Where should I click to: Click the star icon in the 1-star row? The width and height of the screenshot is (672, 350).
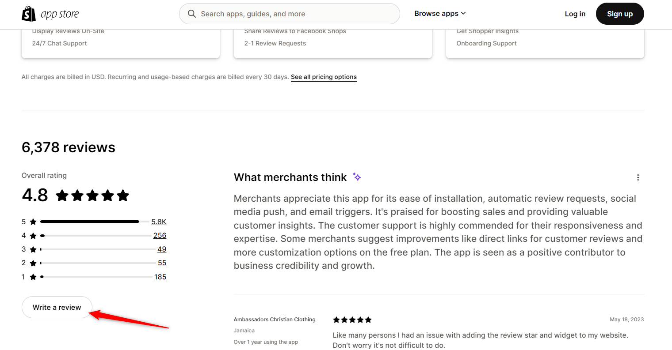[x=33, y=277]
